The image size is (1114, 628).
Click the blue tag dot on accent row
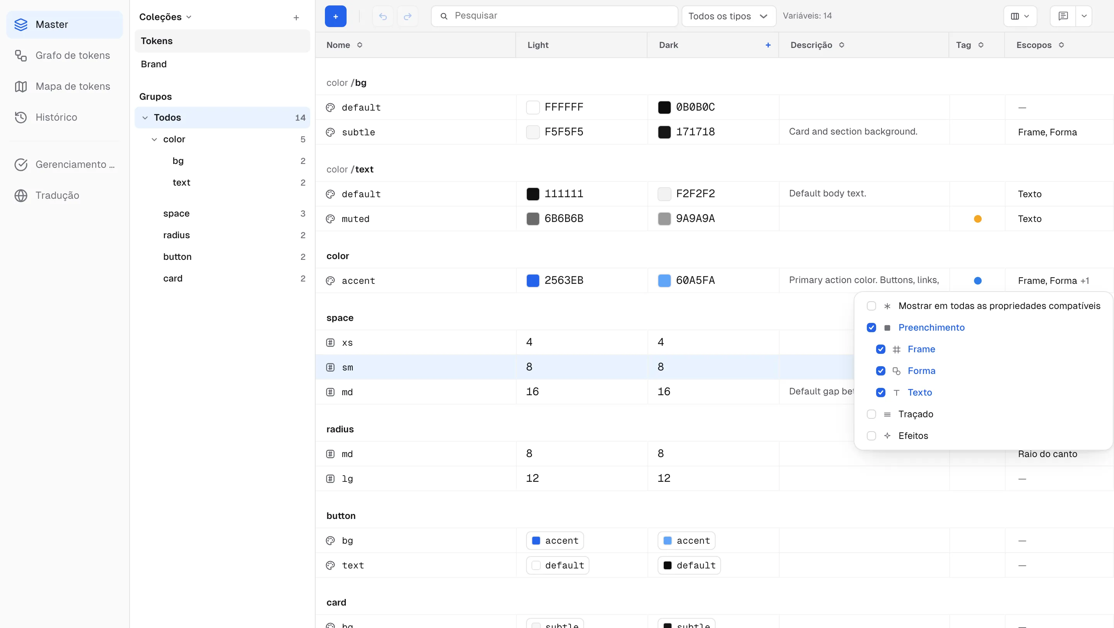click(977, 281)
